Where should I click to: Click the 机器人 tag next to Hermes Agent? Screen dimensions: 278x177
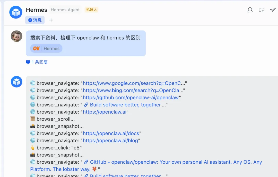click(91, 10)
